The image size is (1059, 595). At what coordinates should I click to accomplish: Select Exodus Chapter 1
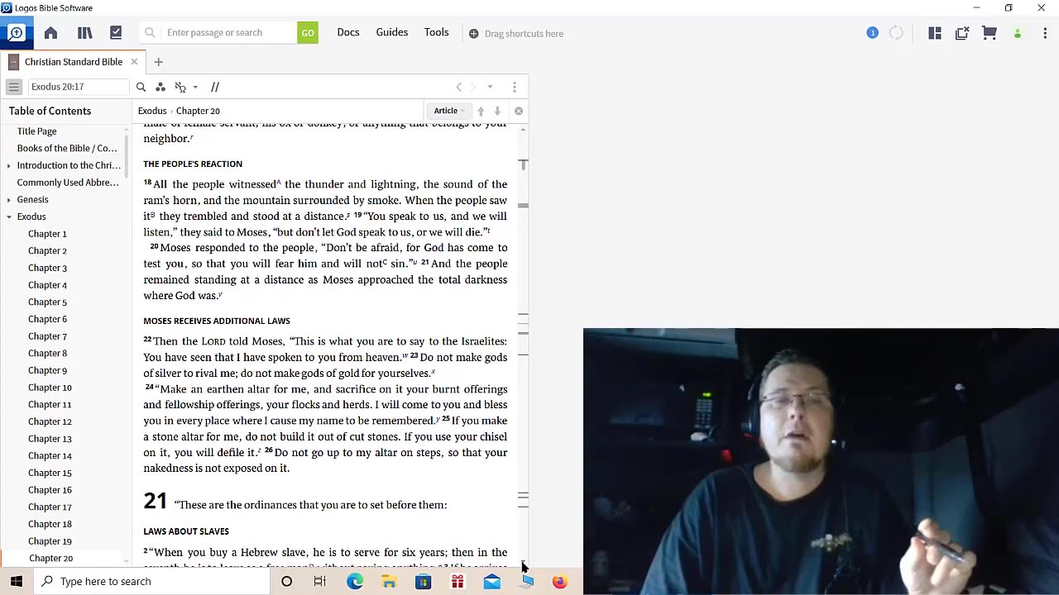(47, 234)
